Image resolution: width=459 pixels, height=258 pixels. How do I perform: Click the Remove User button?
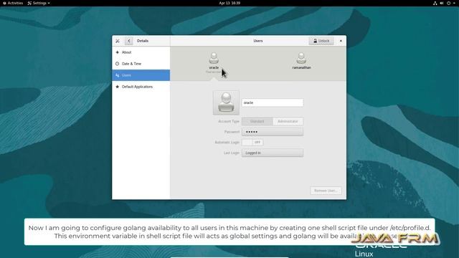tap(326, 191)
